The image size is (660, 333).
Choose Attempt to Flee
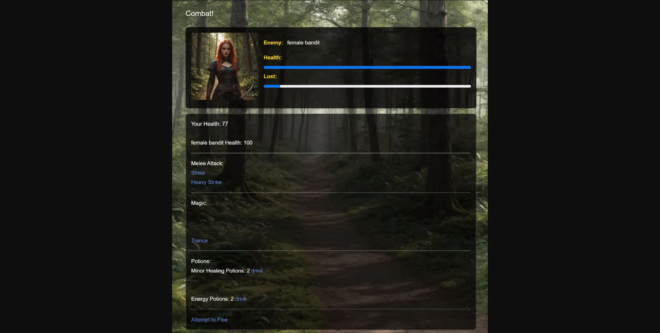pyautogui.click(x=209, y=320)
